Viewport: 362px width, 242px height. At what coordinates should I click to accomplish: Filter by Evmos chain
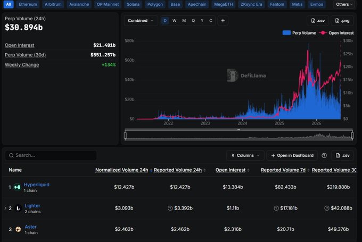click(x=317, y=4)
